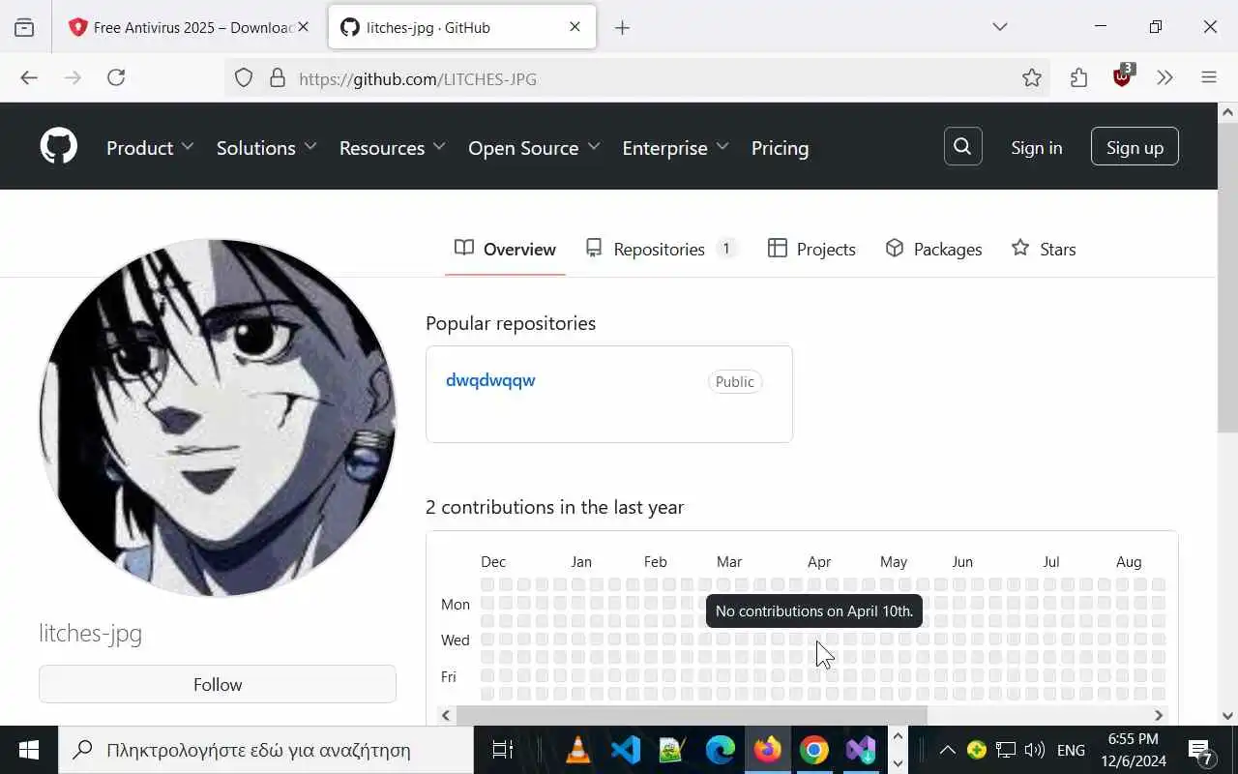Select the Overview tab
1238x774 pixels.
(x=505, y=249)
